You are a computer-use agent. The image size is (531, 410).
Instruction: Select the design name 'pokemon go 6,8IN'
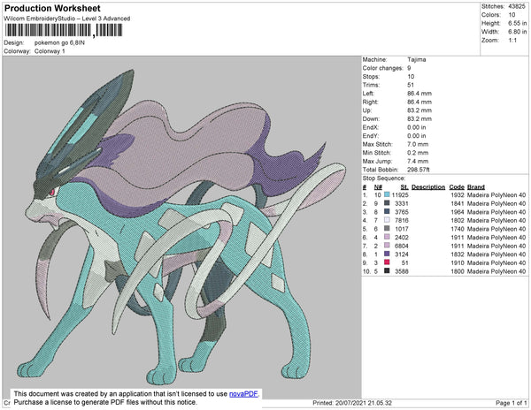(59, 43)
